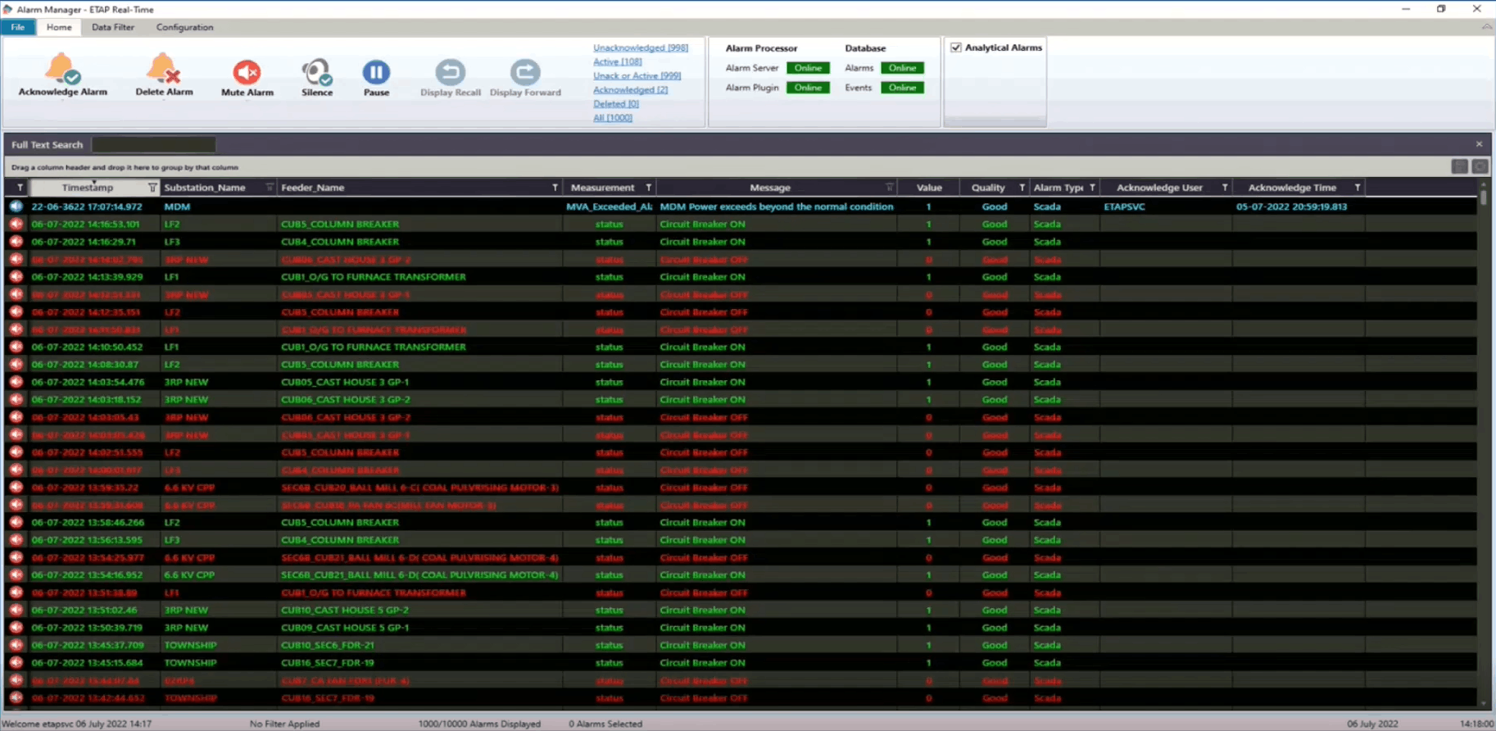This screenshot has width=1496, height=731.
Task: Open the Acknowledge User column filter
Action: pyautogui.click(x=1225, y=188)
